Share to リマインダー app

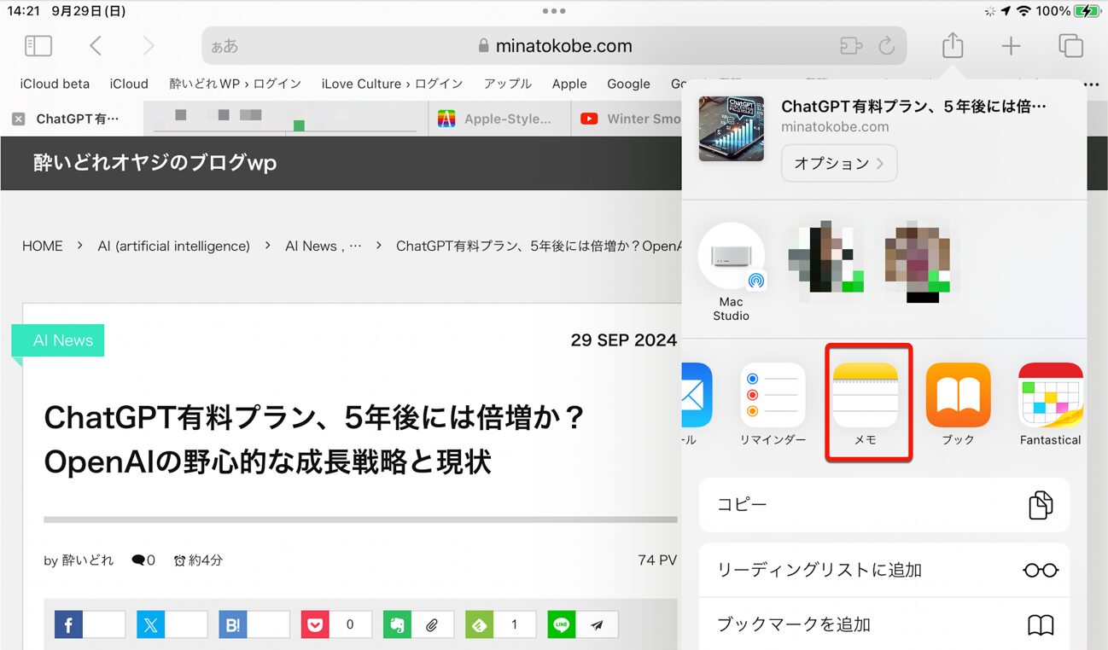point(773,404)
